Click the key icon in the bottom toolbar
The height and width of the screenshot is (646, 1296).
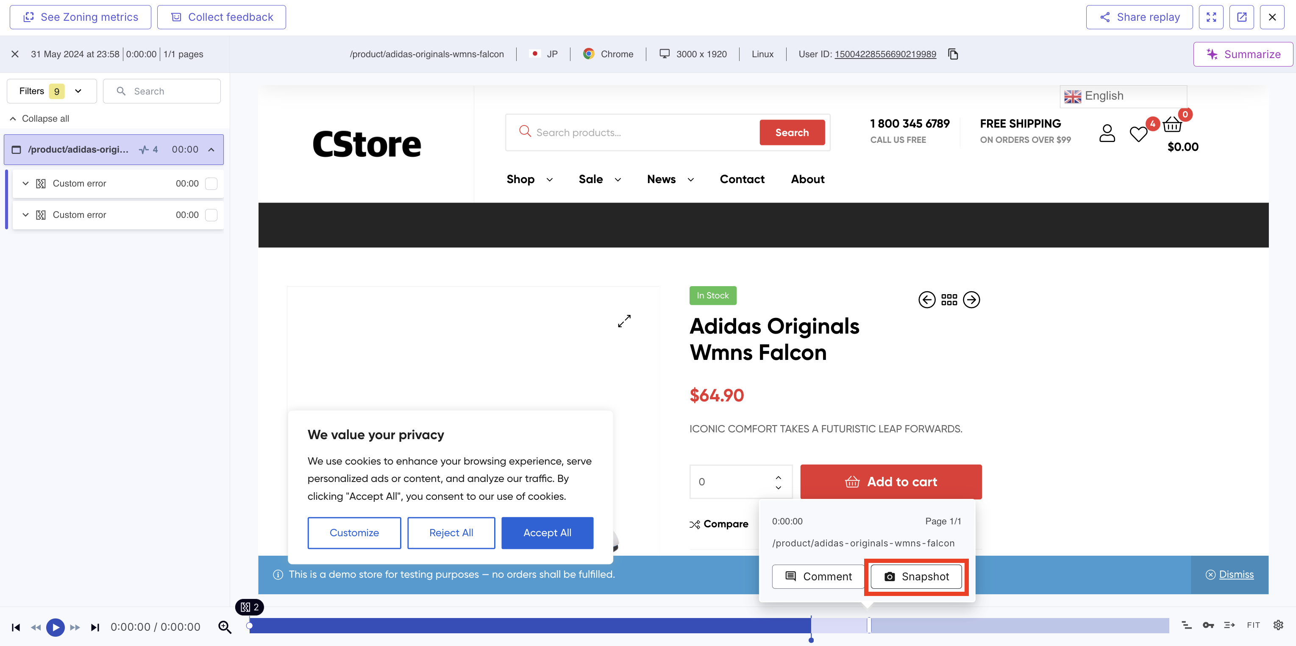(1208, 625)
